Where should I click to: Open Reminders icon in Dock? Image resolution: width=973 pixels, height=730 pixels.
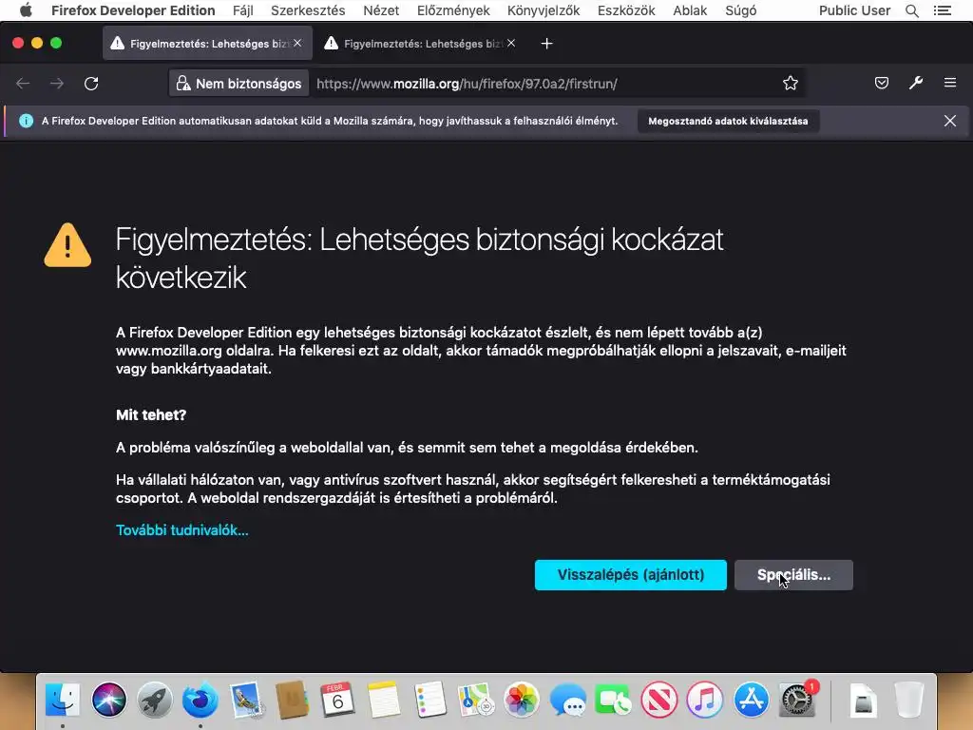(429, 700)
